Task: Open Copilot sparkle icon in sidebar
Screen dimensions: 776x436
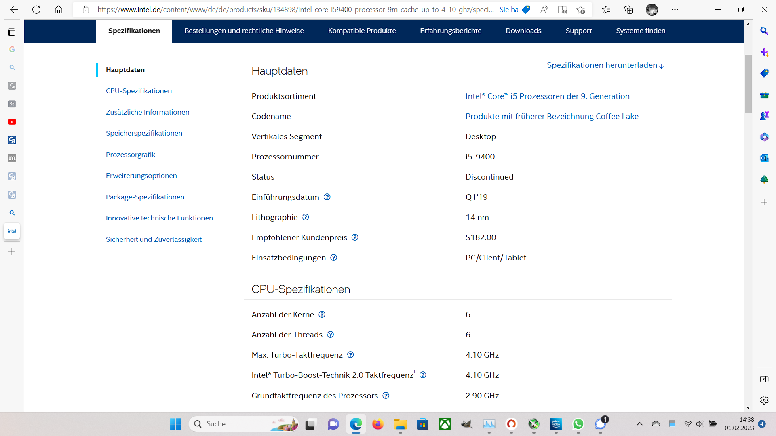Action: tap(764, 52)
